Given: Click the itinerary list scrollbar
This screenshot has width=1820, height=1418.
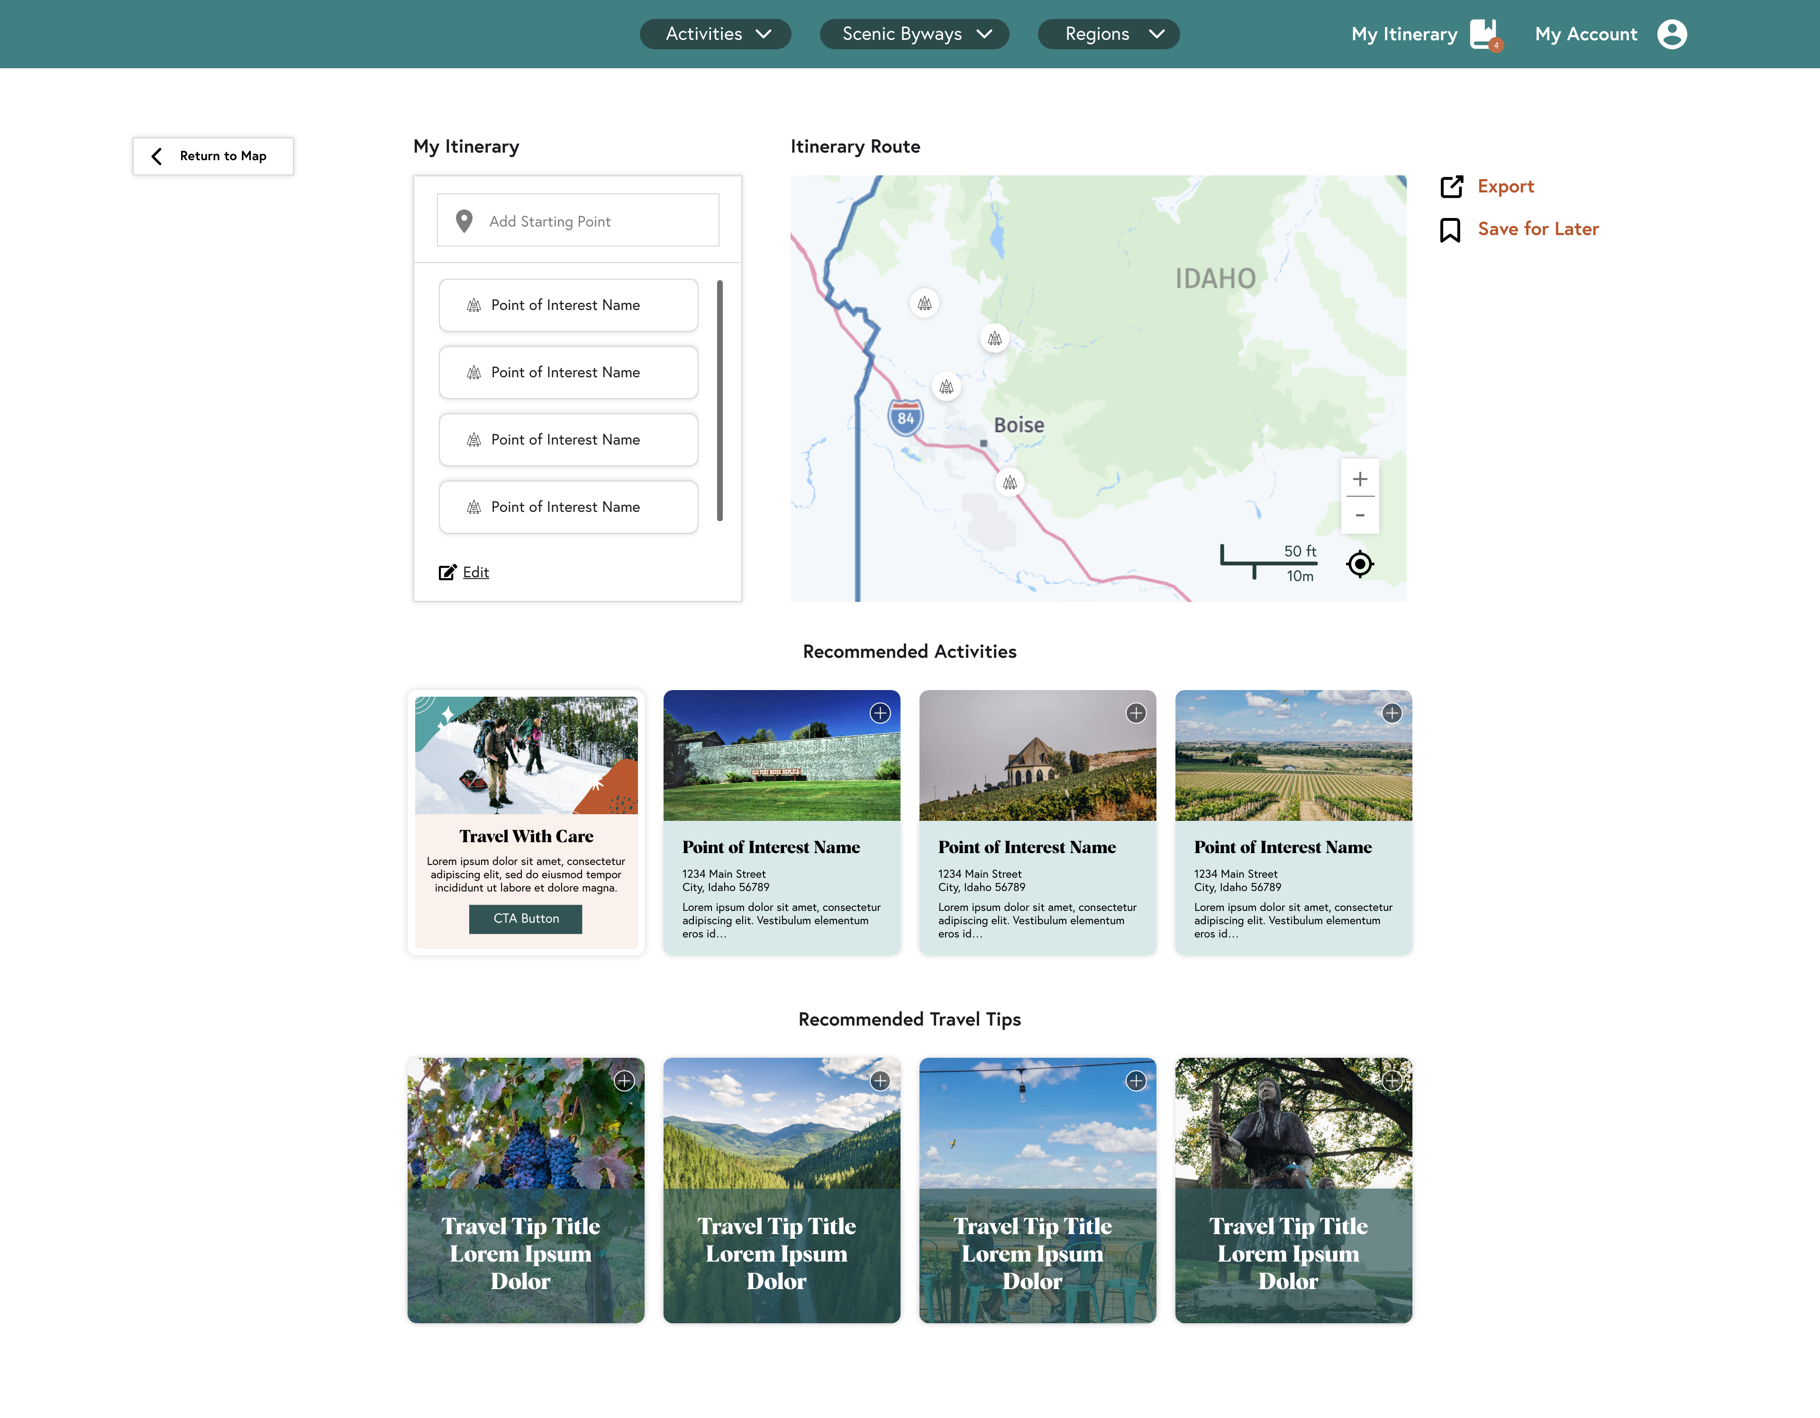Looking at the screenshot, I should click(720, 401).
